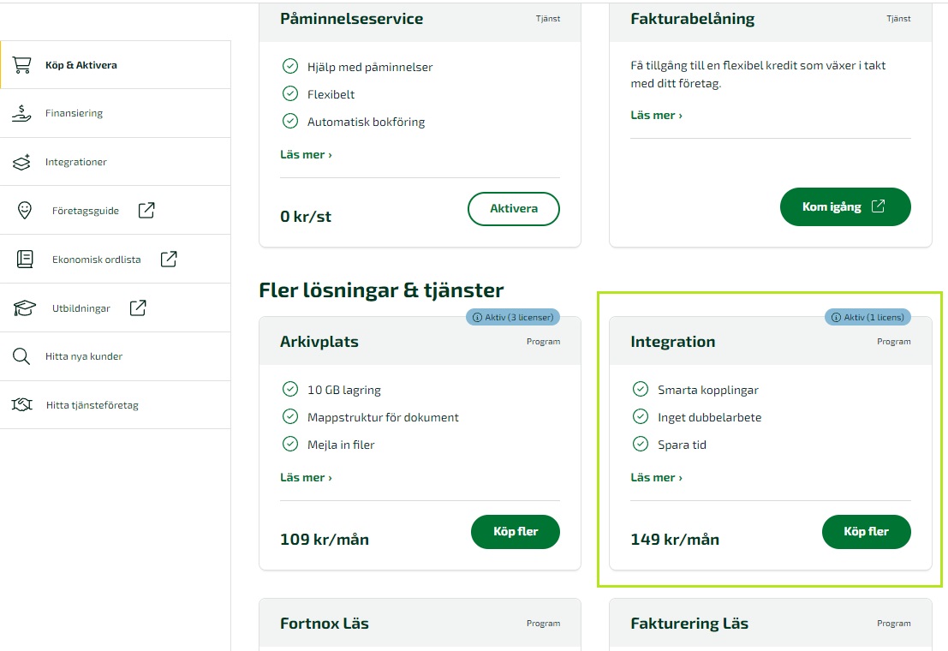Click the book icon for Ekonomisk ordlista
948x651 pixels.
point(25,259)
